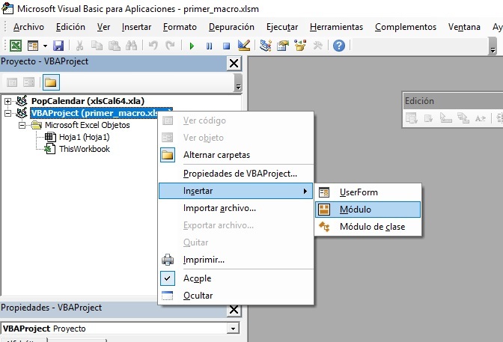Click third icon in Edición floating toolbar
This screenshot has width=503, height=342.
[446, 118]
